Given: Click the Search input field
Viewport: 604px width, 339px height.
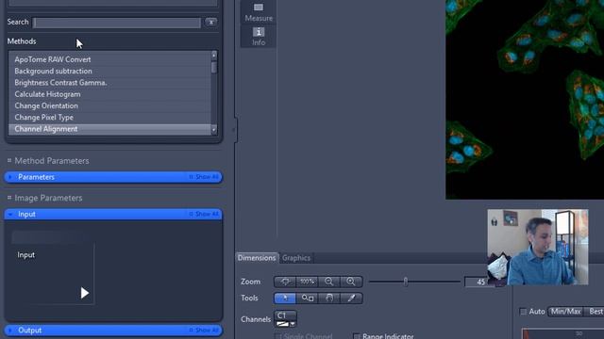Looking at the screenshot, I should coord(117,23).
